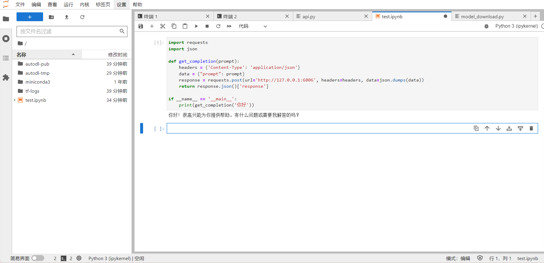The width and height of the screenshot is (544, 263).
Task: Open the running terminals and kernels sidebar panel
Action: point(6,39)
